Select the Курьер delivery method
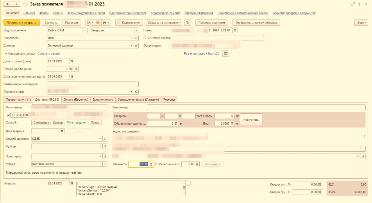Screen dimensions: 372x203 coord(58,123)
